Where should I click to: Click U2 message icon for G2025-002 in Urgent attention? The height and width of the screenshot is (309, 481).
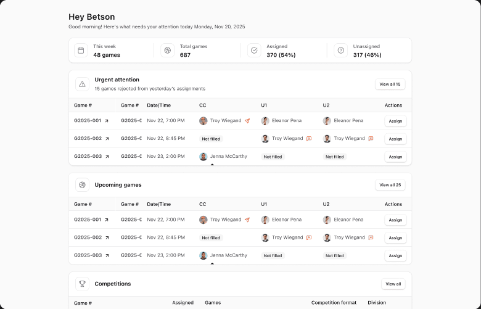pyautogui.click(x=371, y=139)
